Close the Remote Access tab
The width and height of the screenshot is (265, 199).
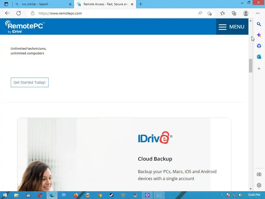132,4
